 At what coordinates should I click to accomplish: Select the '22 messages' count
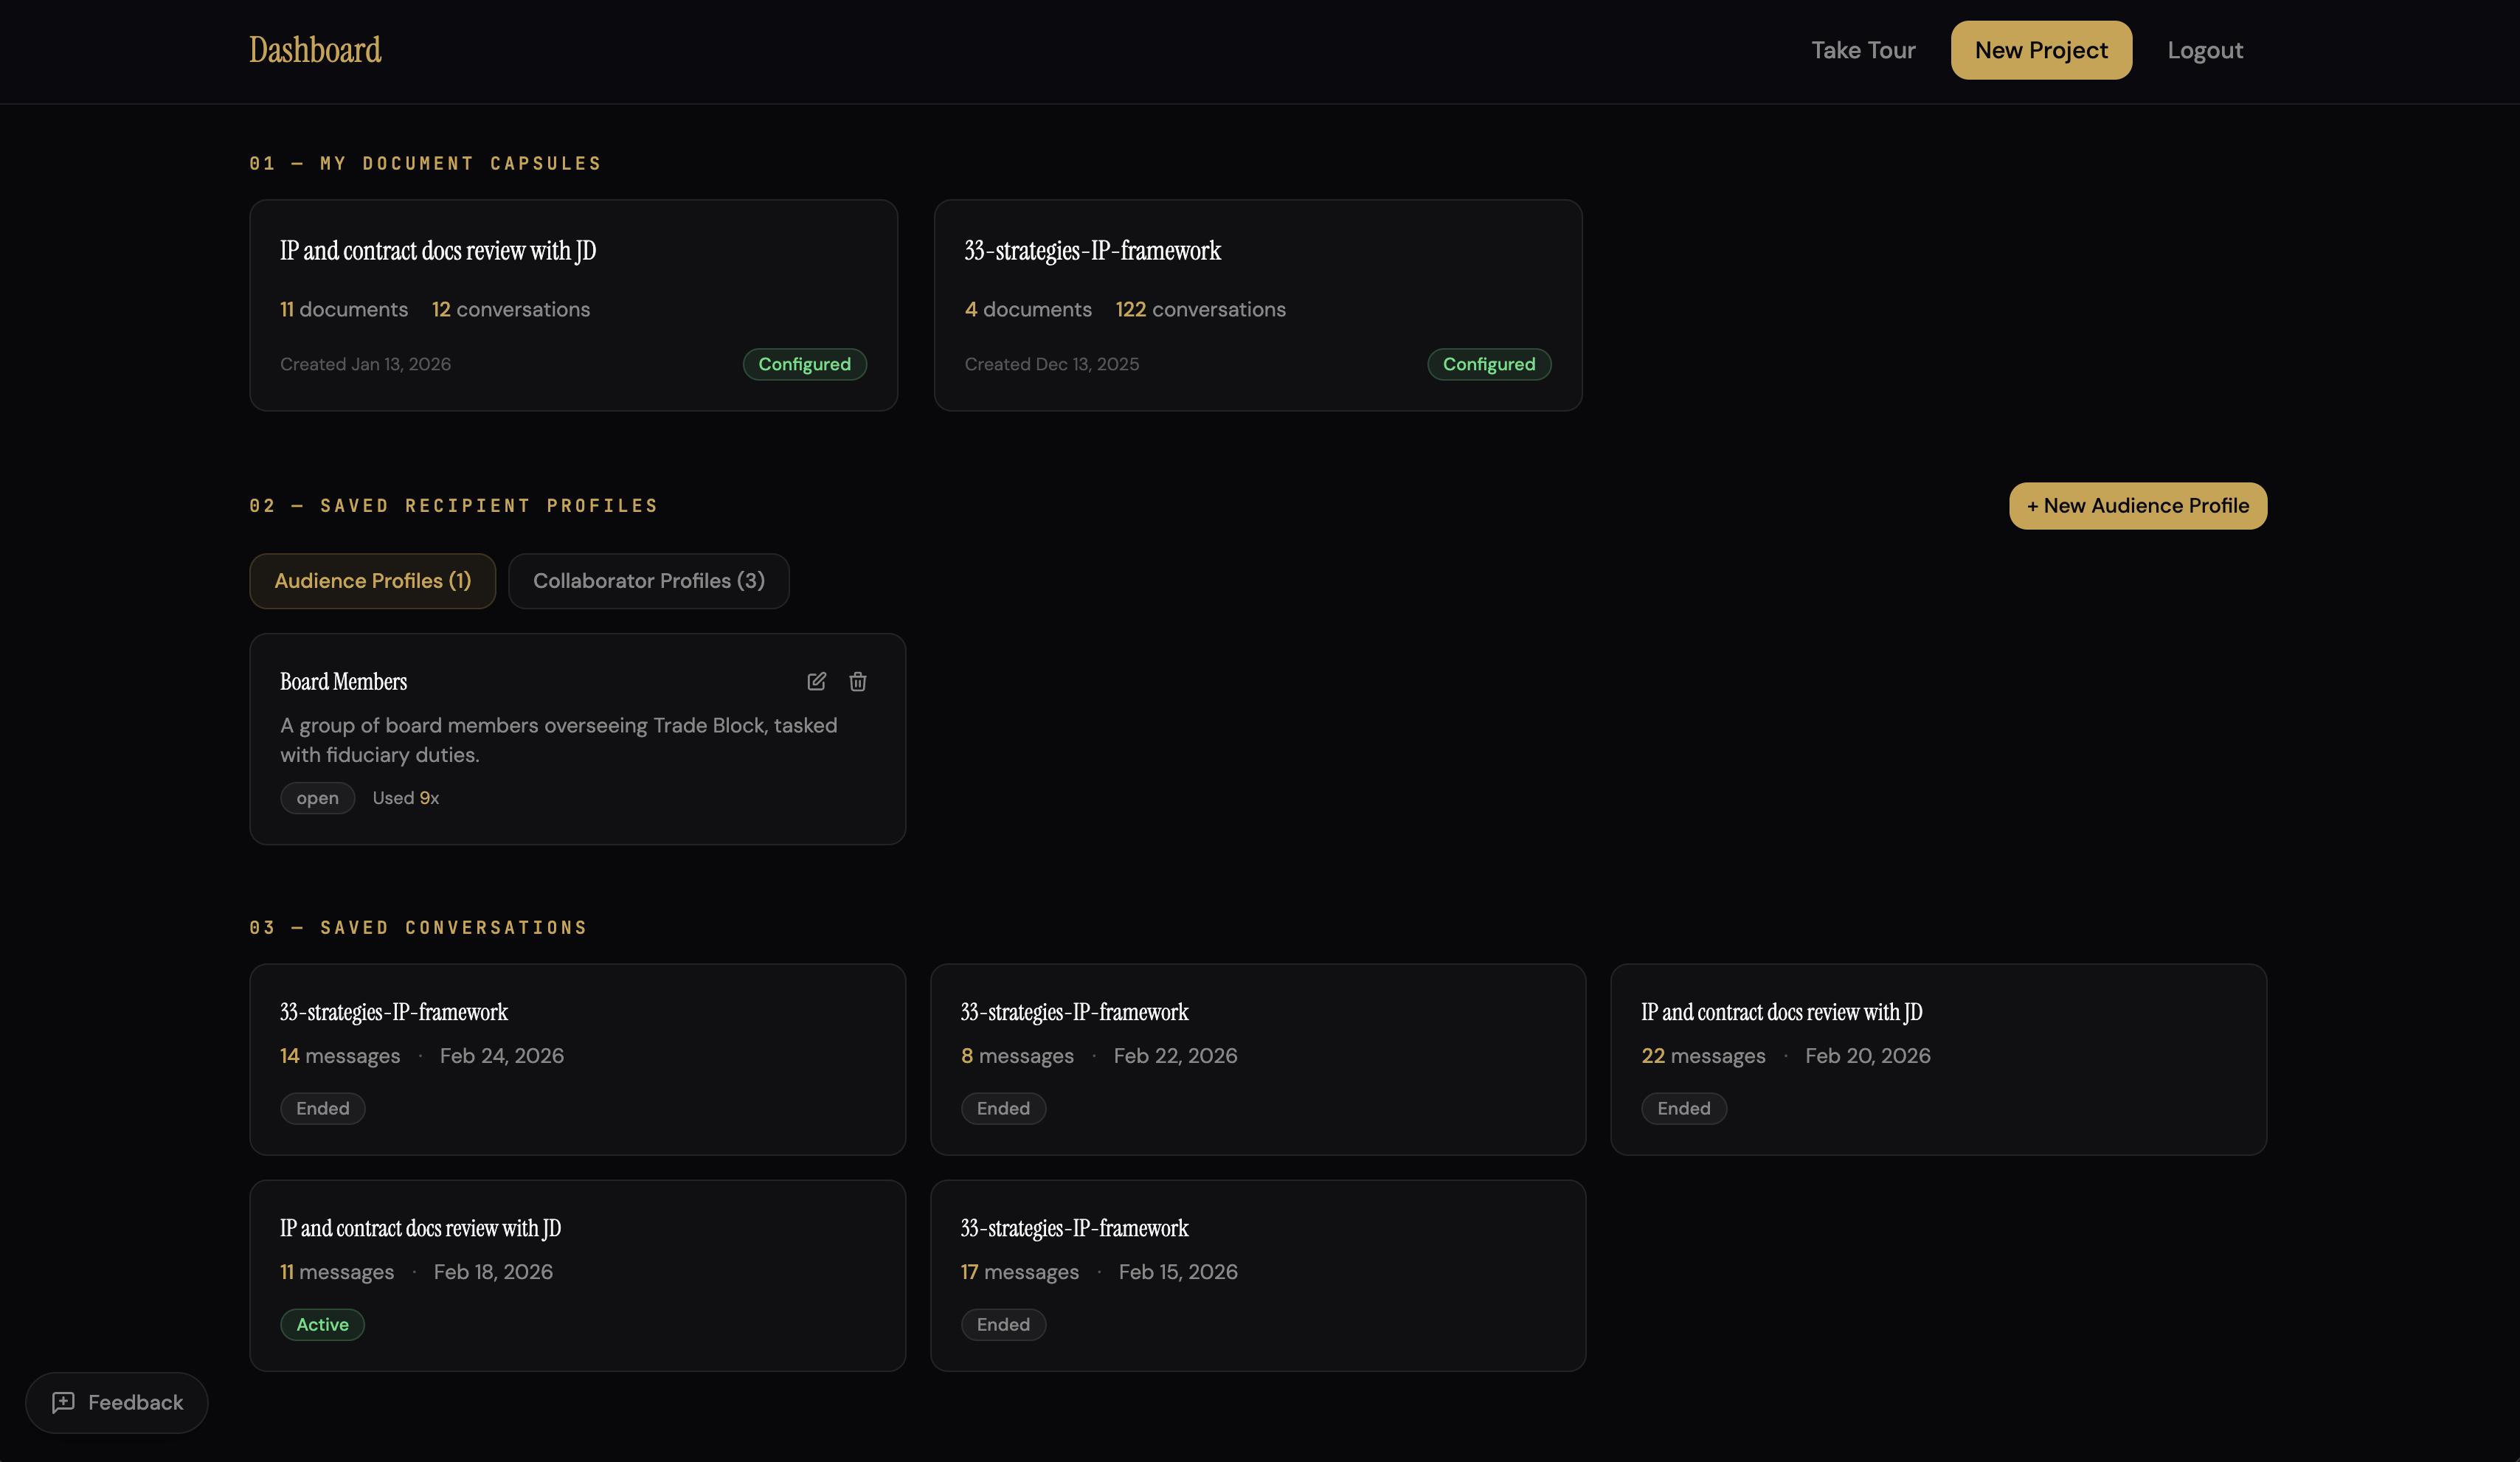tap(1703, 1056)
